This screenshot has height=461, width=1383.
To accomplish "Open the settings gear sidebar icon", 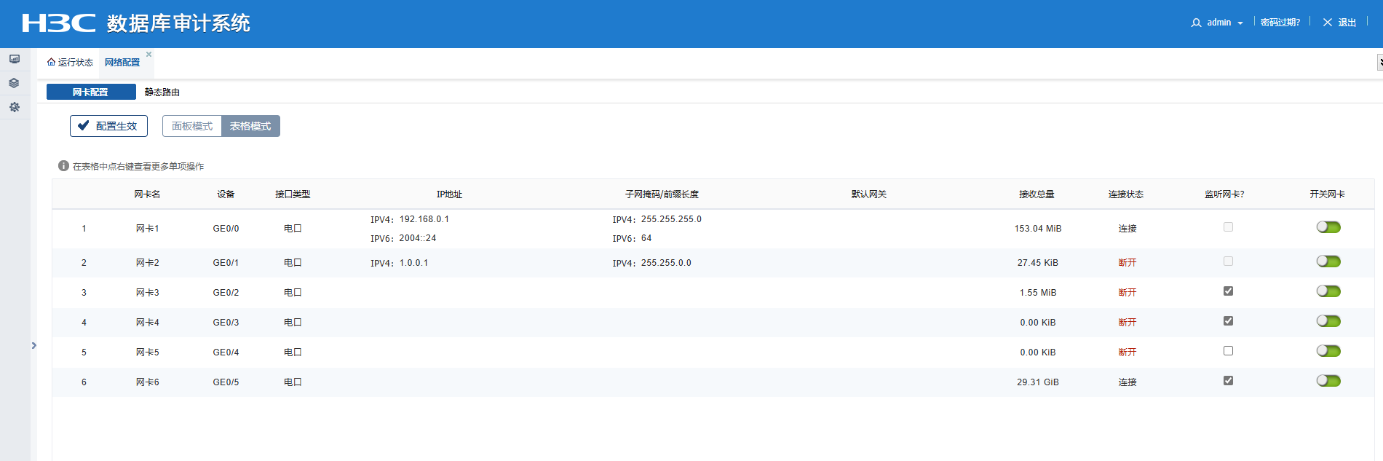I will [x=15, y=107].
